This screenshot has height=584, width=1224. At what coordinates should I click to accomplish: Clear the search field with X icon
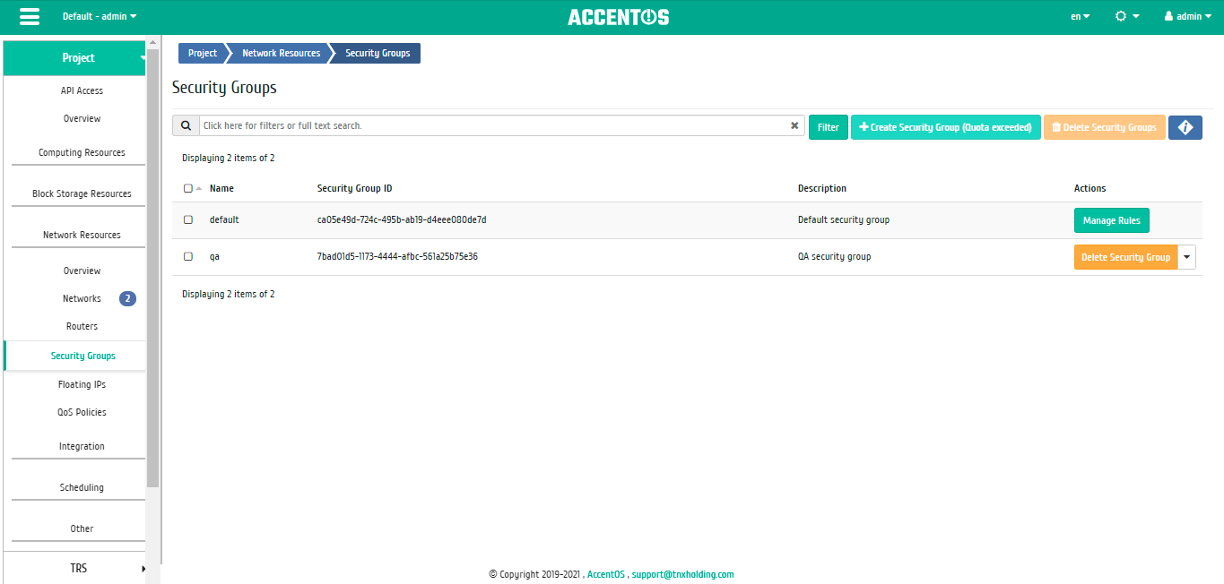794,125
